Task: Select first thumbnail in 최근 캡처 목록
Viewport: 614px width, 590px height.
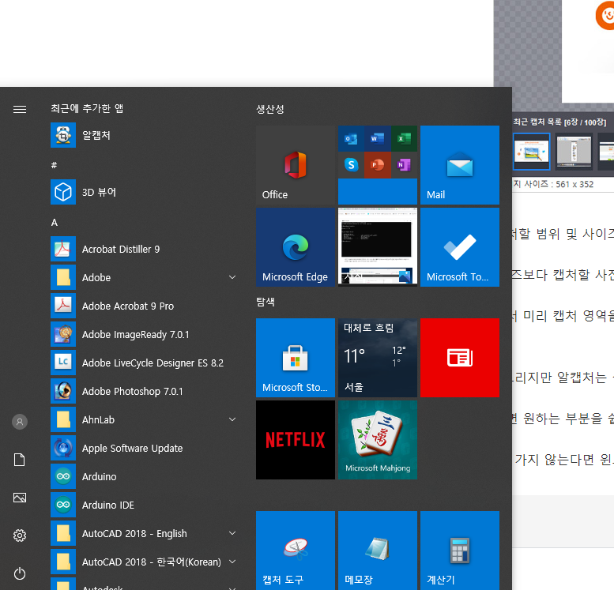Action: pos(531,152)
